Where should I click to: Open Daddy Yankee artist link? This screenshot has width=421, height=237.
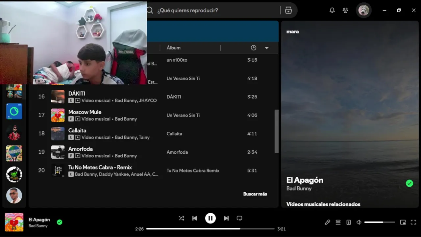click(114, 174)
